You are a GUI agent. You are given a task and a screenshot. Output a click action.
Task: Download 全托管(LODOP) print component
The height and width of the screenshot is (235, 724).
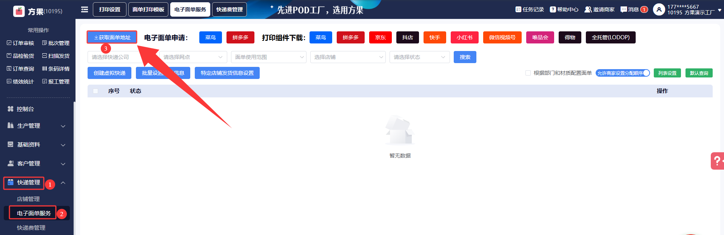point(611,37)
